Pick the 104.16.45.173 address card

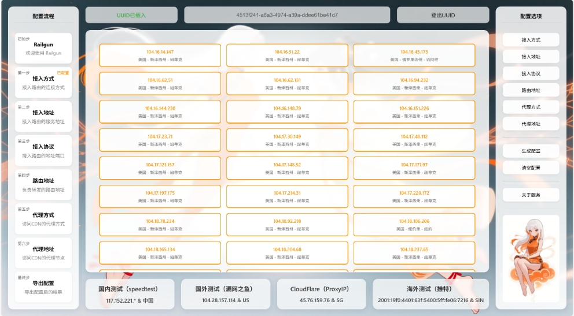414,55
